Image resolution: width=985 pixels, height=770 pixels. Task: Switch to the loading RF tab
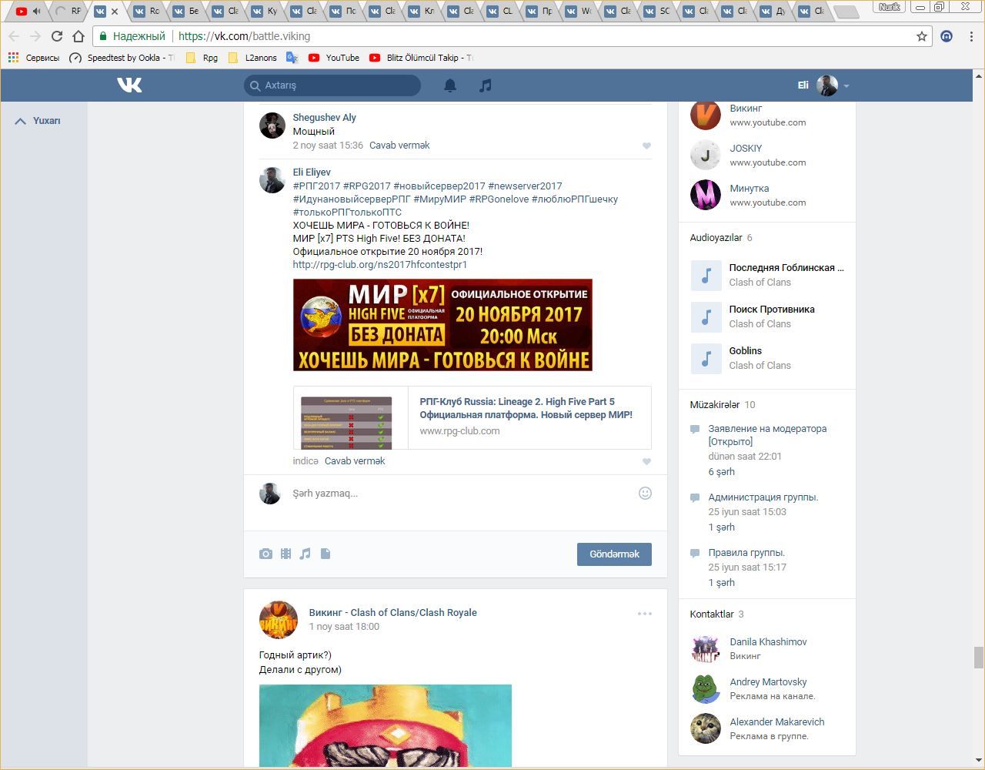pos(68,12)
